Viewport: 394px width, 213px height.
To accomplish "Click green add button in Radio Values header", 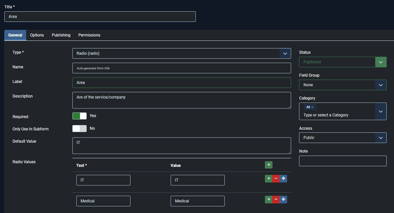I will [x=269, y=165].
